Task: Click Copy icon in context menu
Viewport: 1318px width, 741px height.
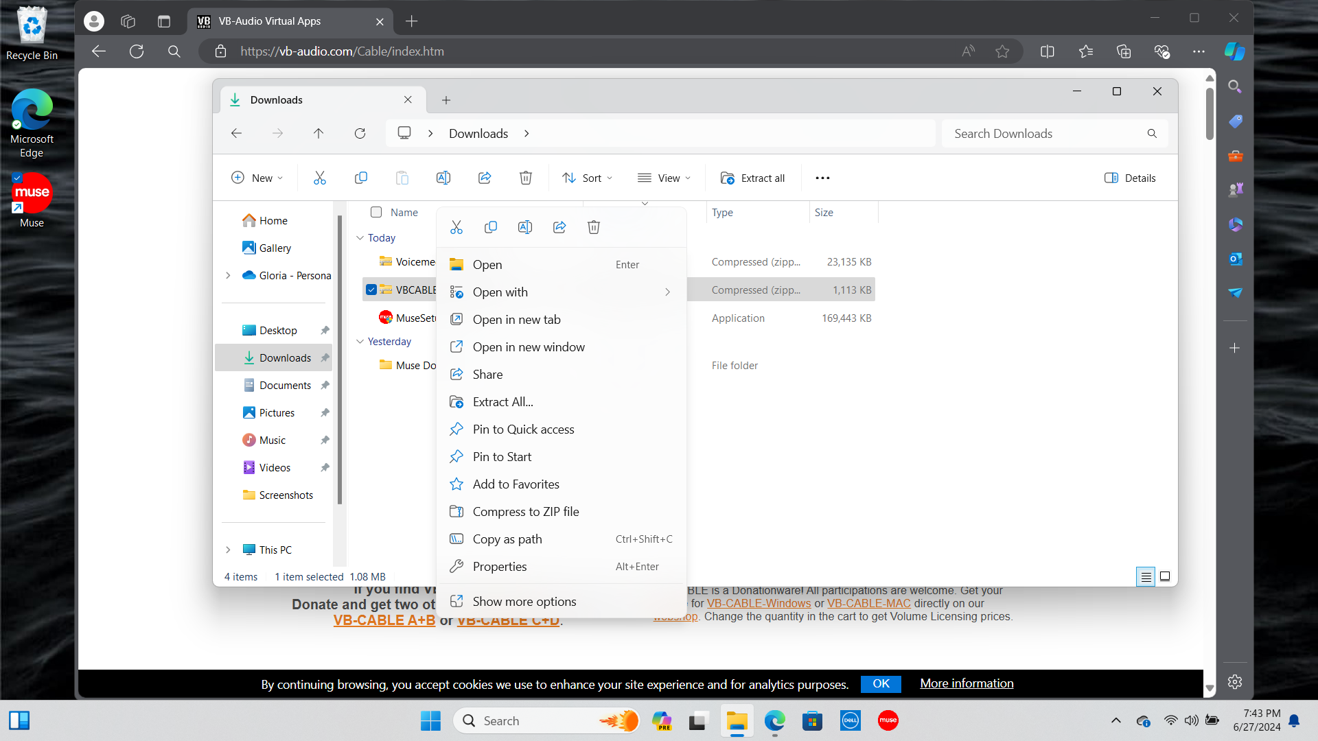Action: [491, 227]
